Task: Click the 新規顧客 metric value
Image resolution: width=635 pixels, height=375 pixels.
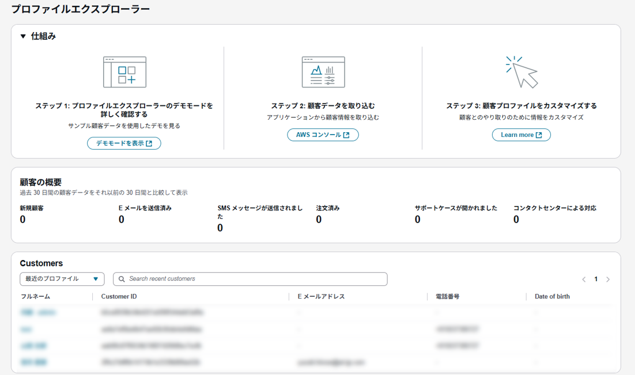Action: click(x=22, y=220)
